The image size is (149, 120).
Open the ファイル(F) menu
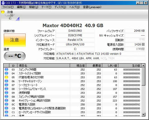pyautogui.click(x=8, y=7)
